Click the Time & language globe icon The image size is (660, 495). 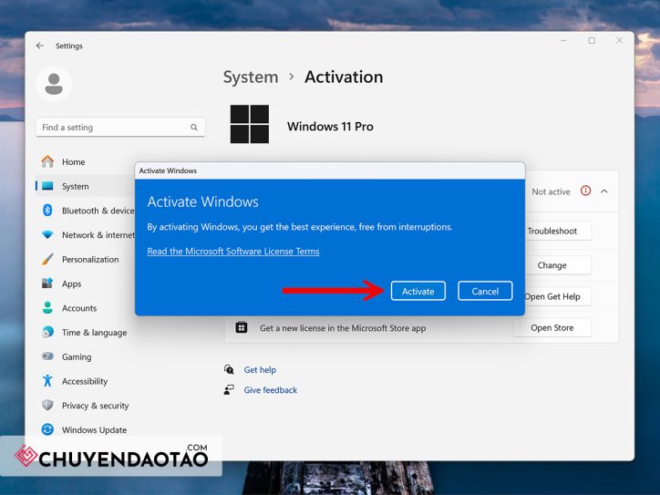click(47, 332)
